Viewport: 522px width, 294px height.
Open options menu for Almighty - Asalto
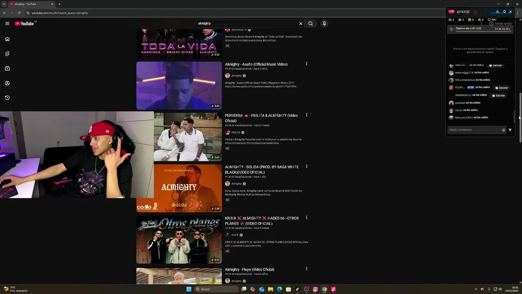point(306,64)
